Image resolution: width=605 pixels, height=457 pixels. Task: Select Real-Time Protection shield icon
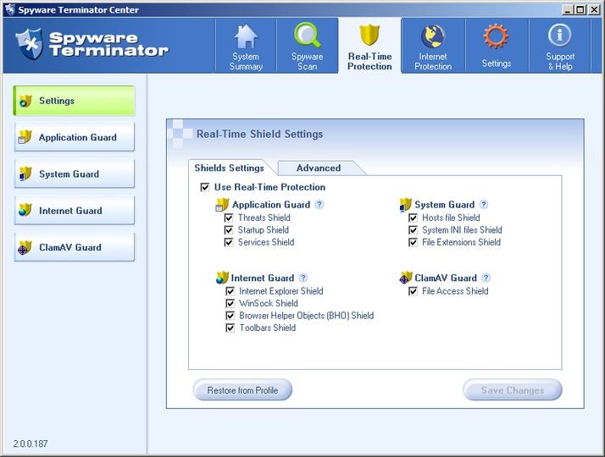coord(369,35)
